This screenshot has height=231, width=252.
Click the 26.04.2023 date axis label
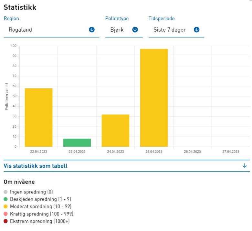click(192, 152)
